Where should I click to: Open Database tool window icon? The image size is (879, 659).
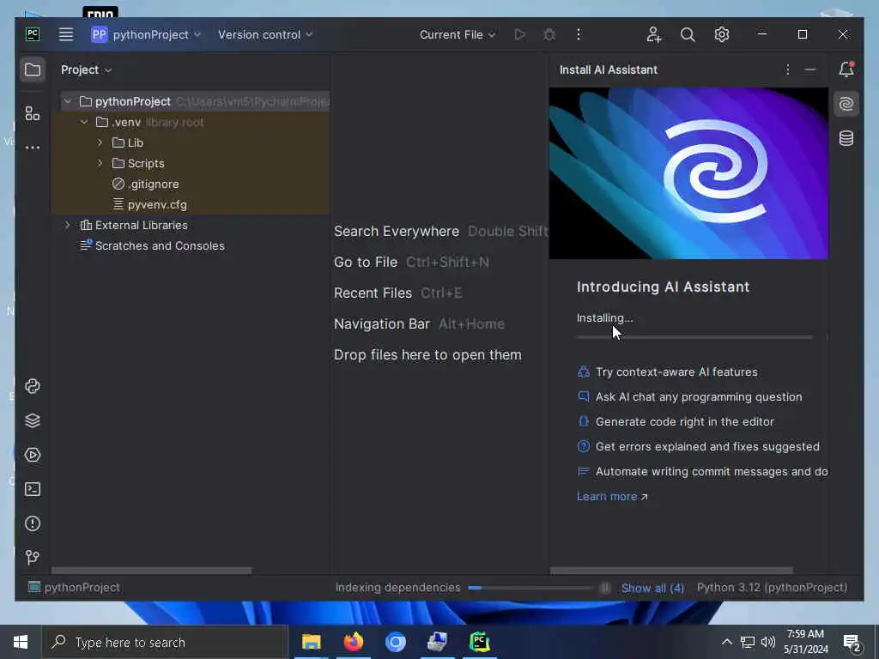tap(846, 138)
